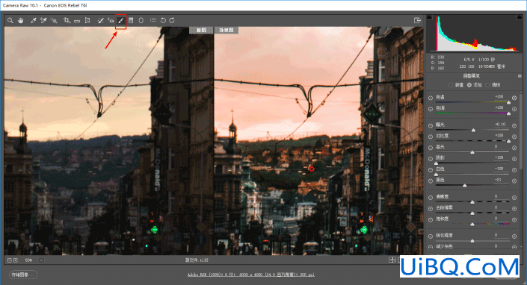Image resolution: width=527 pixels, height=285 pixels.
Task: Select the Color Sampler tool
Action: [43, 20]
